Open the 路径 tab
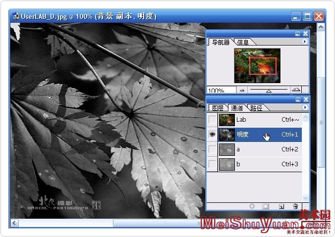Image resolution: width=335 pixels, height=237 pixels. click(x=256, y=108)
